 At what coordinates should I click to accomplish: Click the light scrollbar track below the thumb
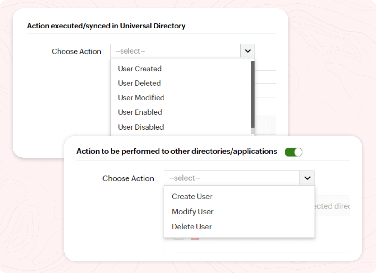[x=253, y=131]
